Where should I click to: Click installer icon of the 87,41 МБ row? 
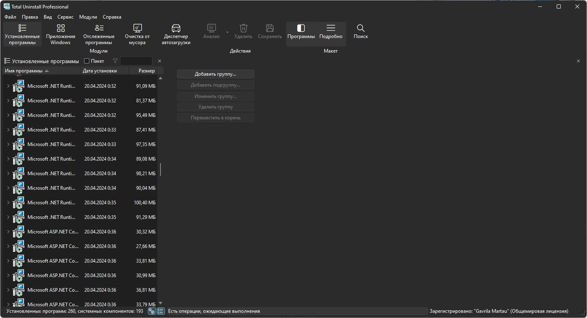(x=19, y=130)
